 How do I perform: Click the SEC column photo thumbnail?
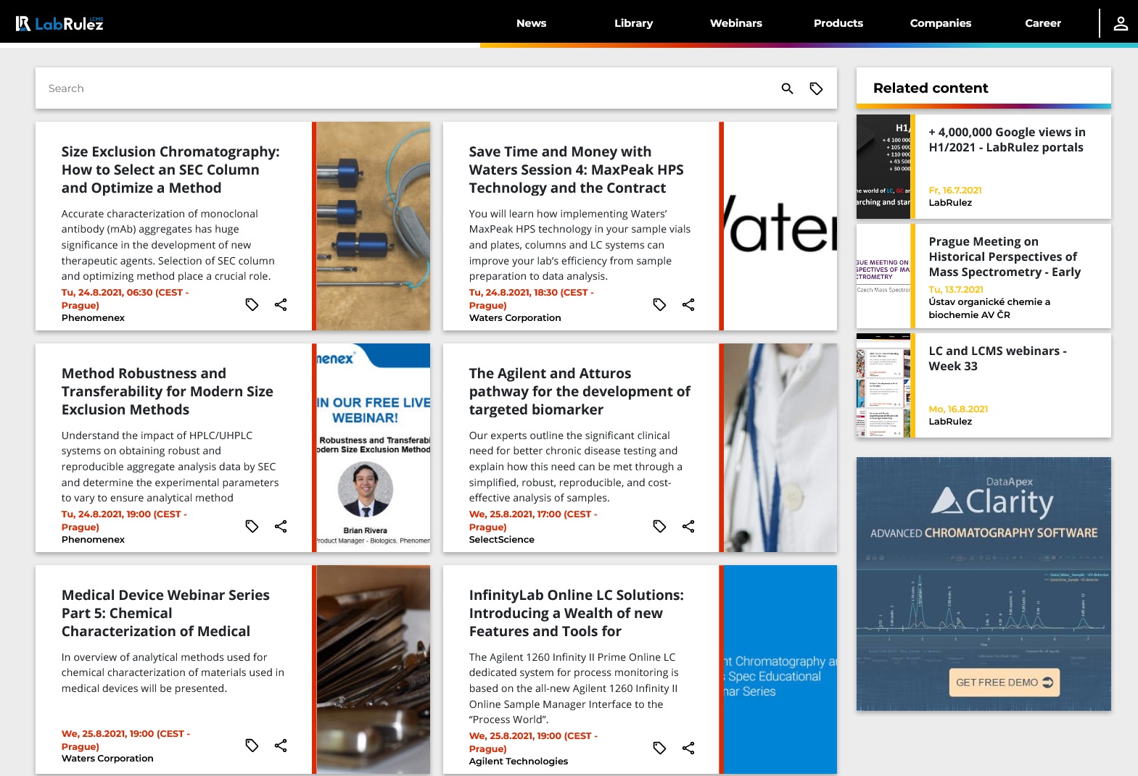(x=374, y=226)
